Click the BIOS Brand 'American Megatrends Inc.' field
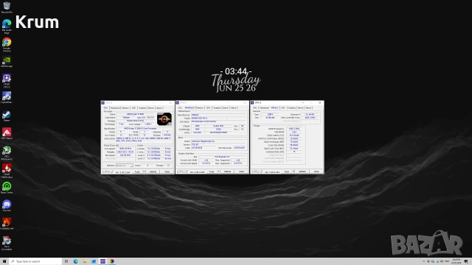 point(218,141)
